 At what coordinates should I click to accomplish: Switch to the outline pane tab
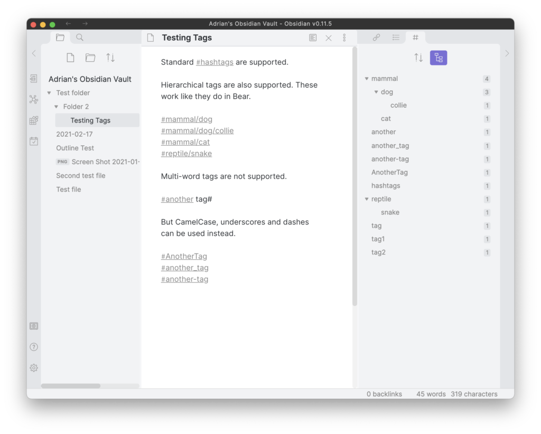point(396,37)
